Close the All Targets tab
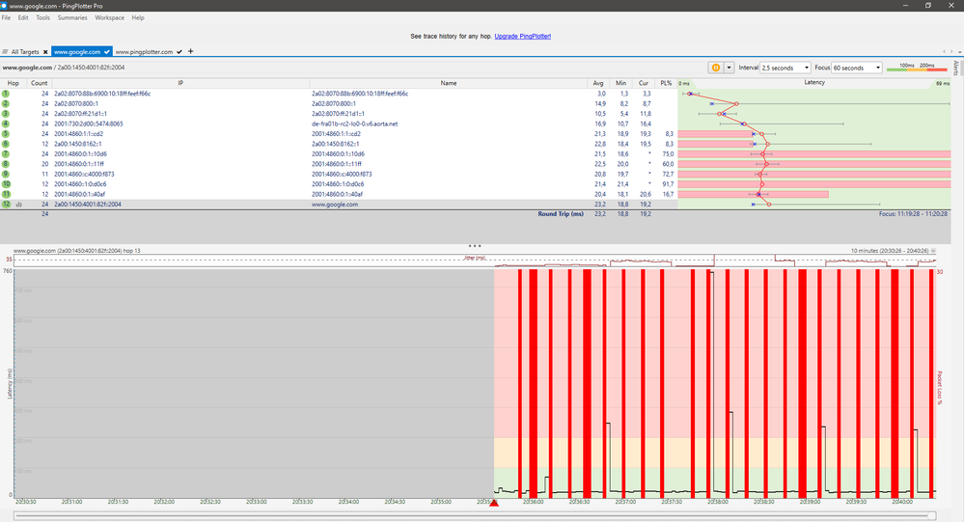This screenshot has width=964, height=522. click(x=45, y=51)
